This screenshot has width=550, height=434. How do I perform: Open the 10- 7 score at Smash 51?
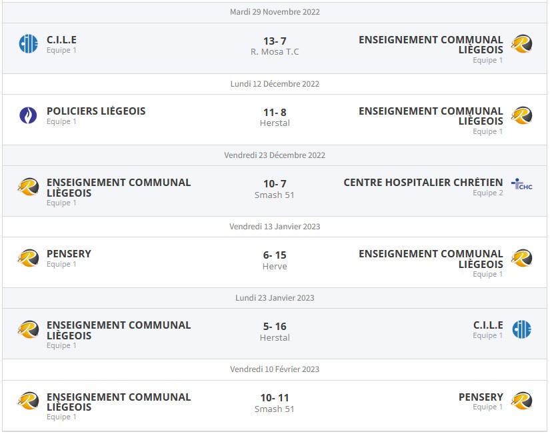275,184
